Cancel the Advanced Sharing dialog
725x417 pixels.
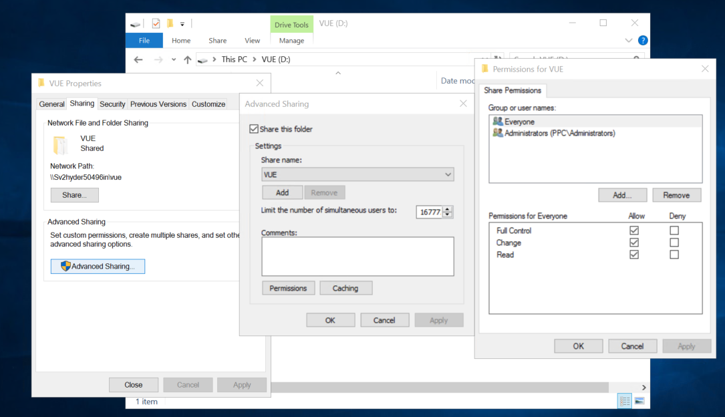tap(384, 320)
